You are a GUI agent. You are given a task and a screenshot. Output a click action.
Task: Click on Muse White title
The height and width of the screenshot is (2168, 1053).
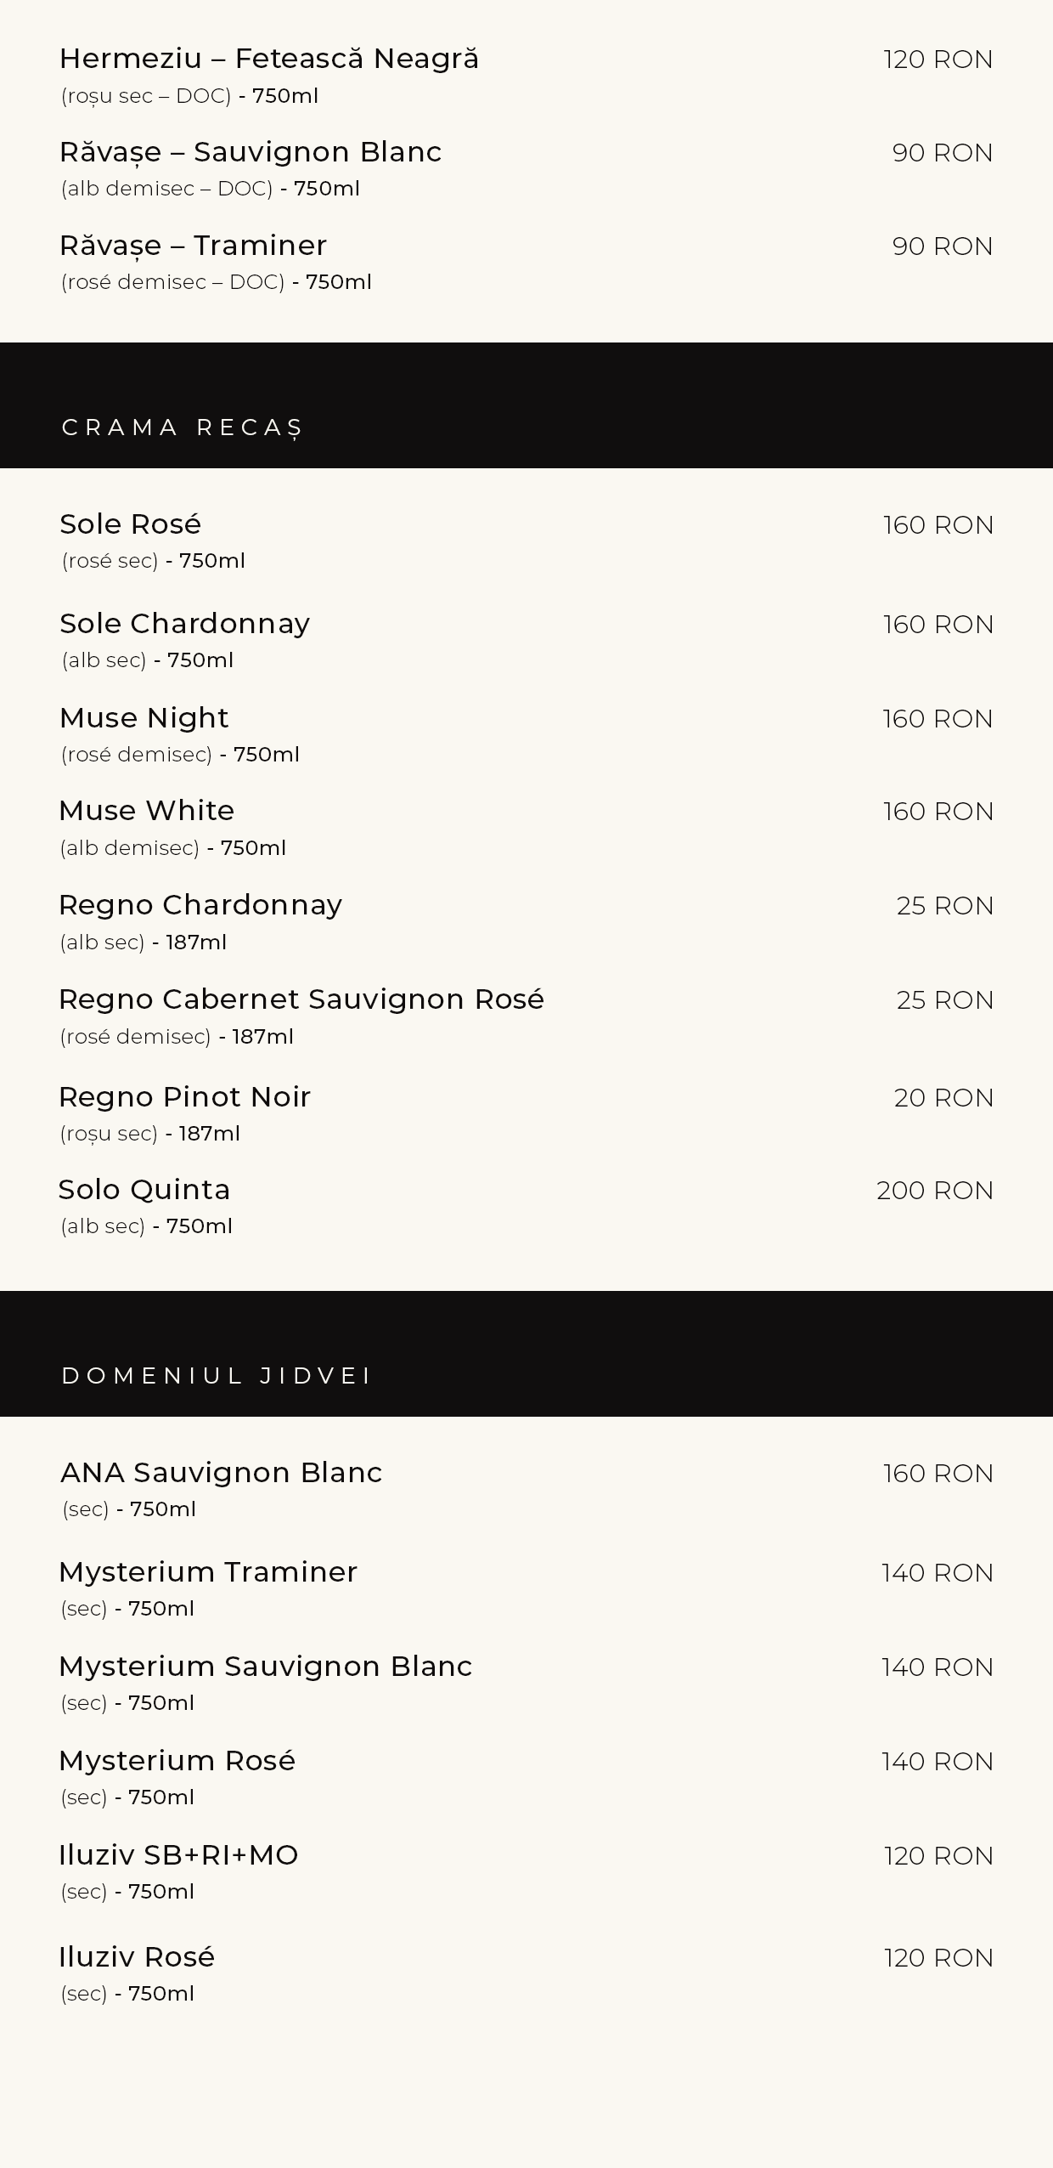click(x=146, y=811)
